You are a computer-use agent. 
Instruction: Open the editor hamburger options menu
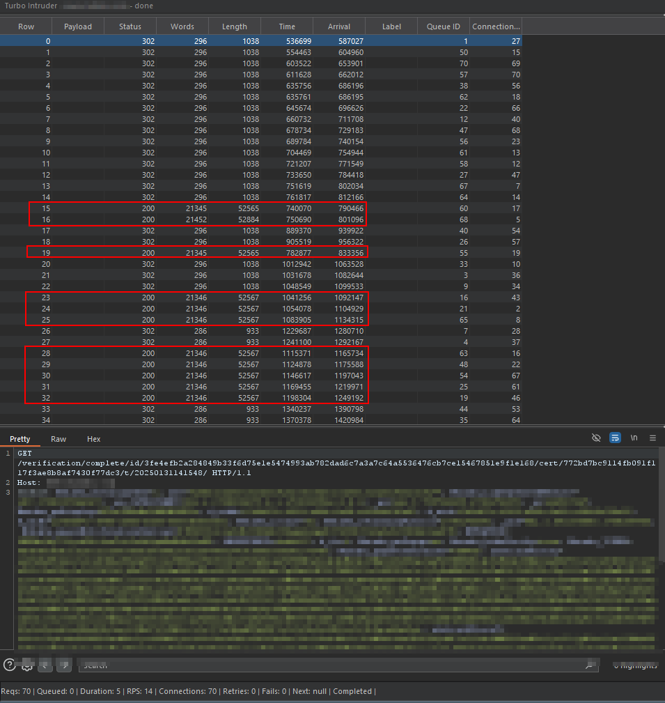coord(652,438)
